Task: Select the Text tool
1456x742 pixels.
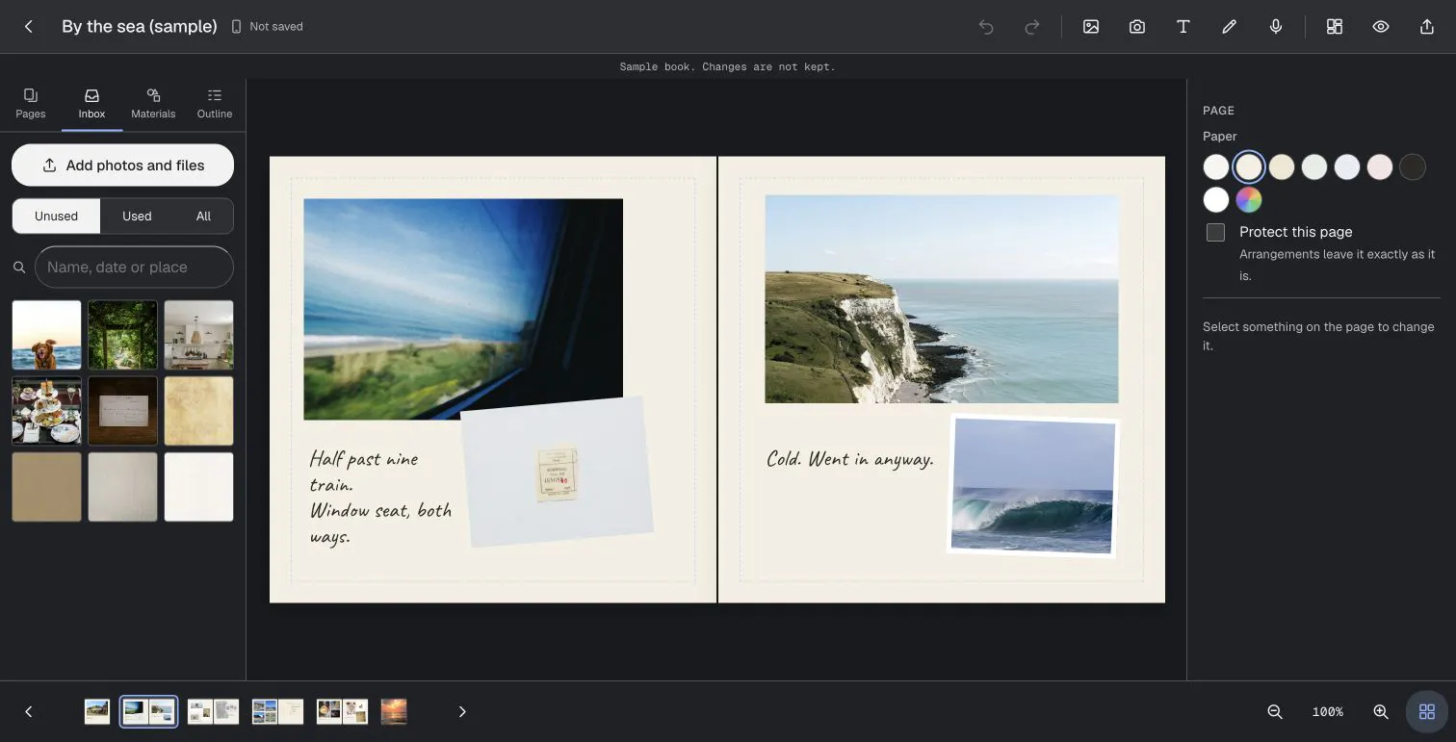Action: 1183,27
